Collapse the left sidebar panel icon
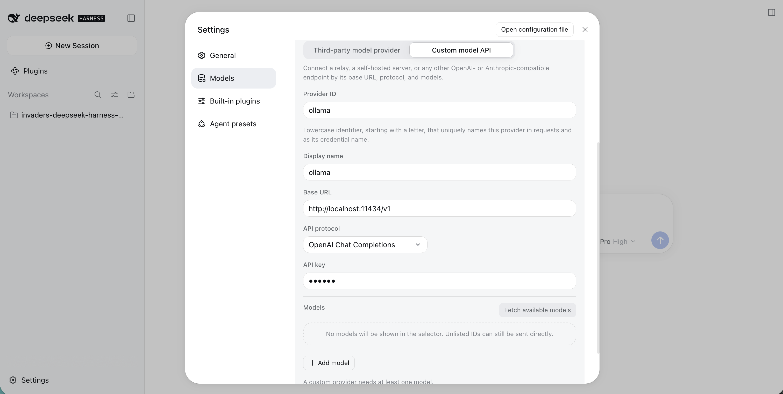Viewport: 783px width, 394px height. pos(131,18)
